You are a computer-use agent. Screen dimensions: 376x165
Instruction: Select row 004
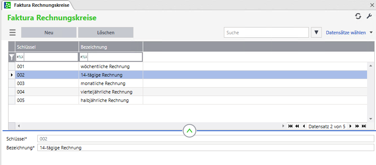pos(188,92)
